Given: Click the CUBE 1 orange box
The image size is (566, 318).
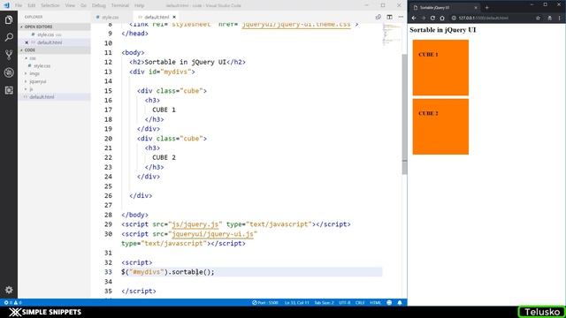Looking at the screenshot, I should [x=440, y=68].
